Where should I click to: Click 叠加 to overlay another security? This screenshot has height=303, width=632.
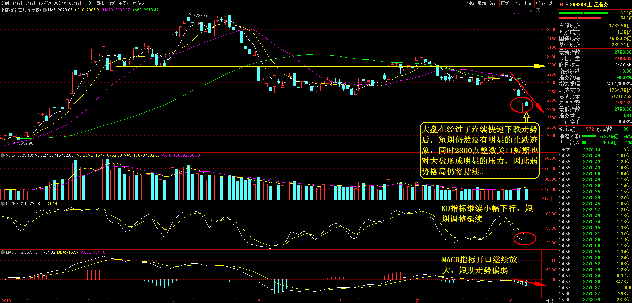pos(482,3)
